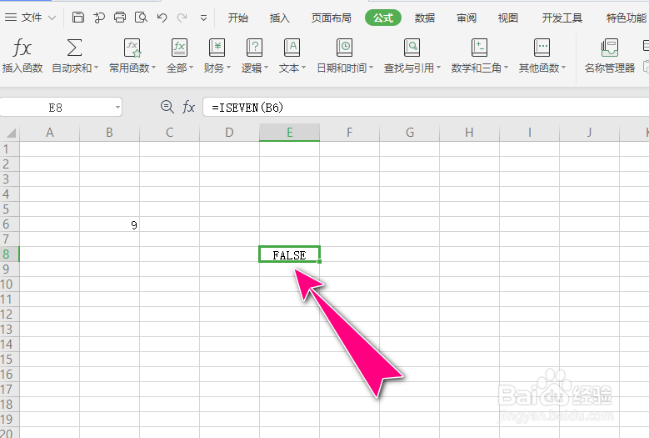Image resolution: width=649 pixels, height=438 pixels.
Task: Open 常用函数 function list
Action: (x=132, y=56)
